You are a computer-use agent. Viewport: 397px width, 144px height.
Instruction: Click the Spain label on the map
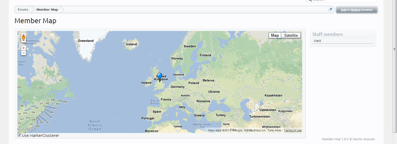pos(157,112)
